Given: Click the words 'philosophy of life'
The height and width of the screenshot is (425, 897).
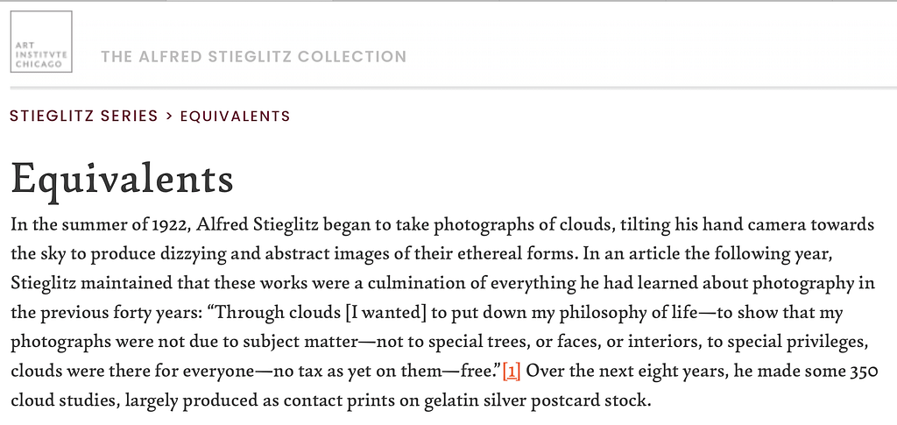Looking at the screenshot, I should 628,314.
